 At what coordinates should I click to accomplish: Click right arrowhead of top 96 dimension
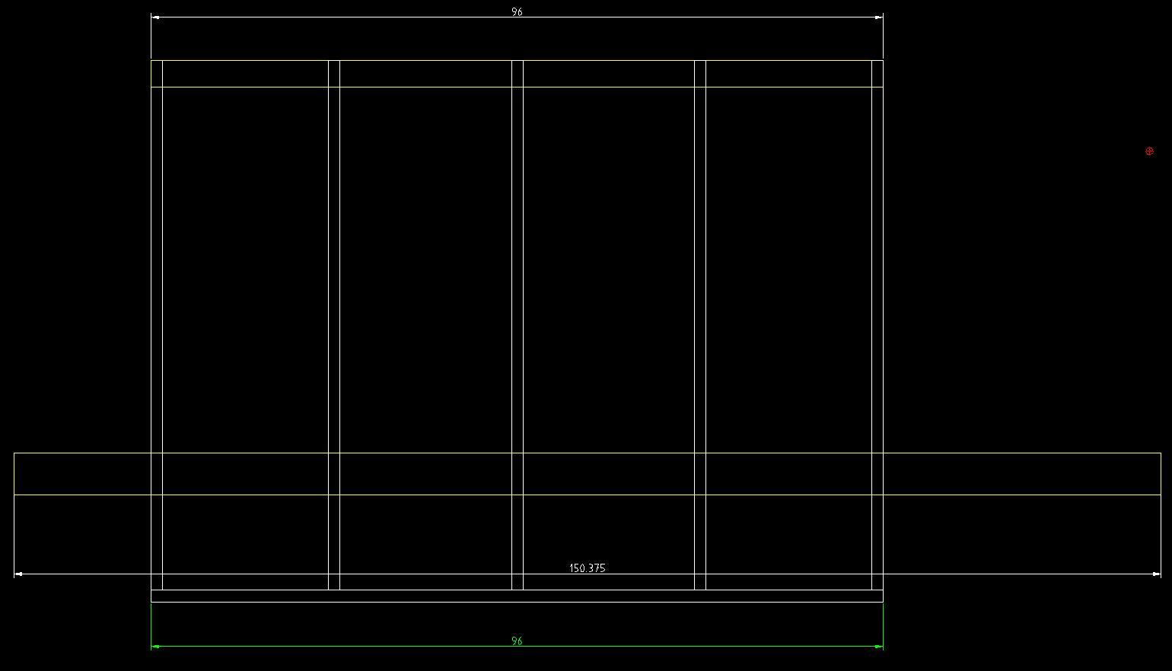[879, 17]
